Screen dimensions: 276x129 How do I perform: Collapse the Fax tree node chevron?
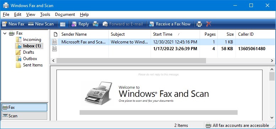coord(5,33)
